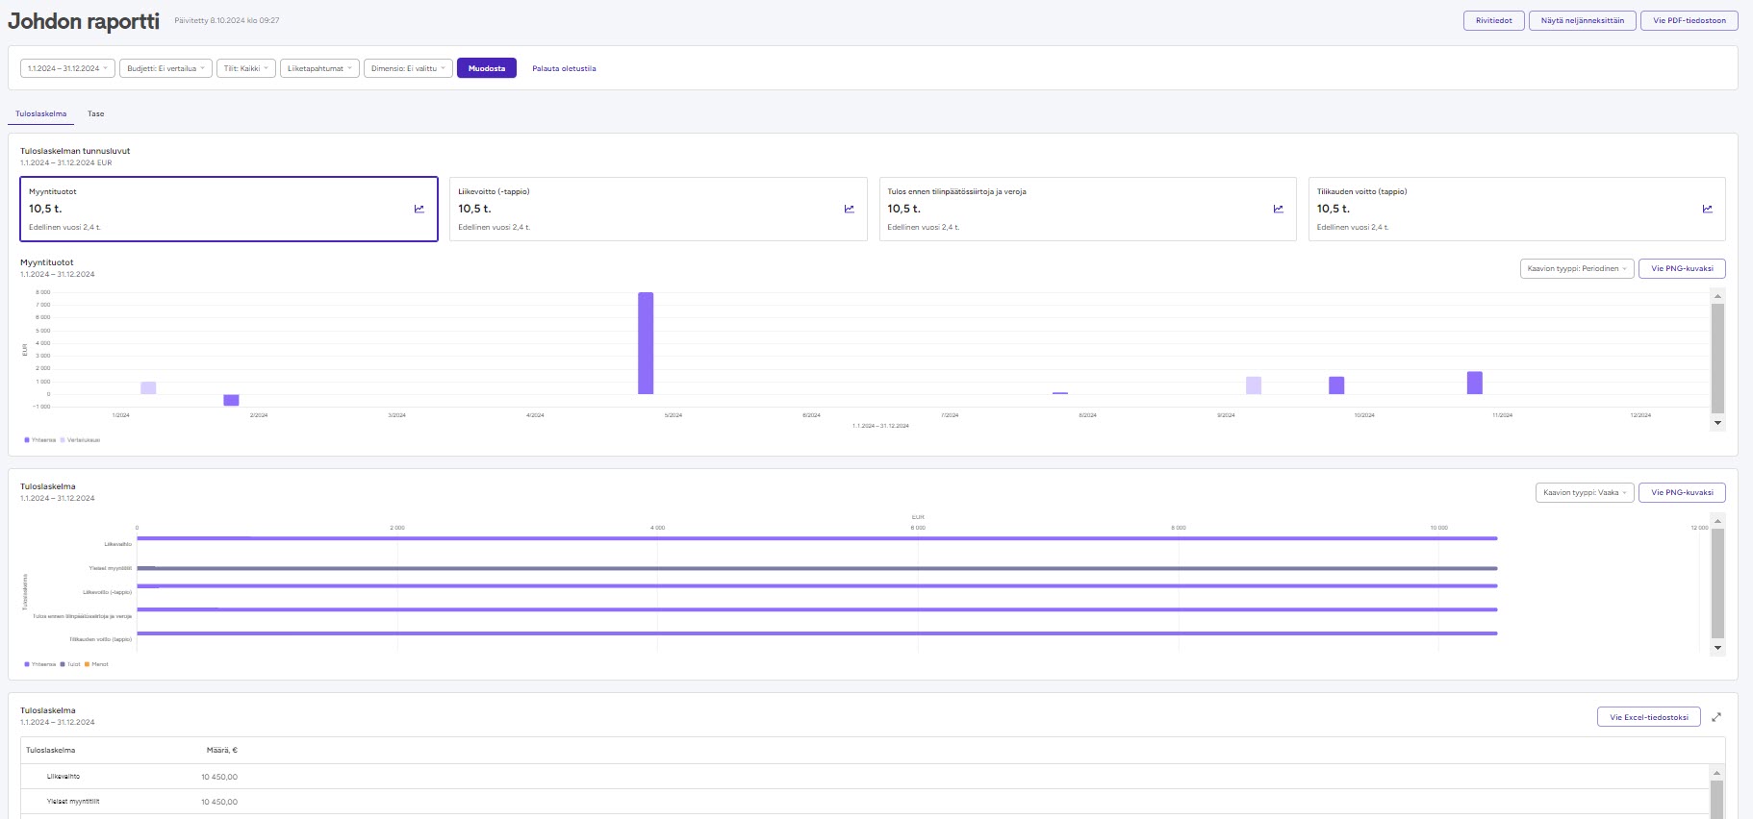
Task: Click Tuloslaskelma chart scrollbar down arrow
Action: pyautogui.click(x=1717, y=648)
